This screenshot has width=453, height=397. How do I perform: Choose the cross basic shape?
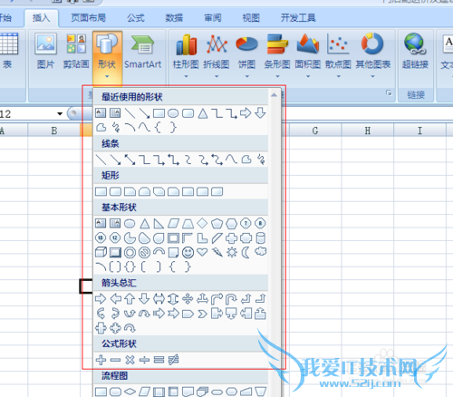(x=231, y=238)
